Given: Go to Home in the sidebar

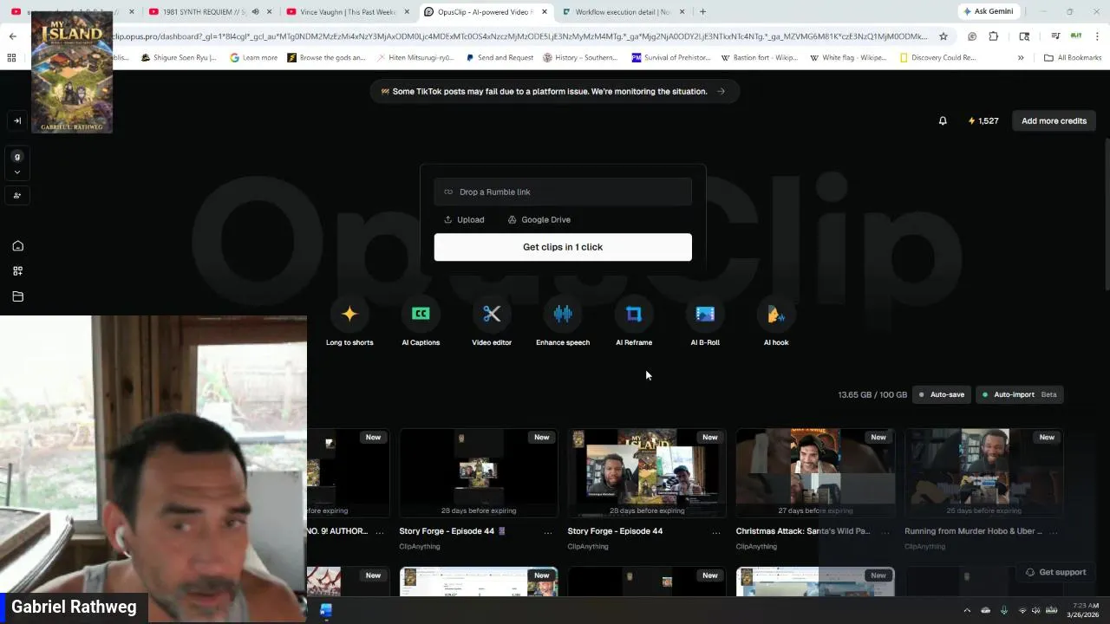Looking at the screenshot, I should [17, 246].
